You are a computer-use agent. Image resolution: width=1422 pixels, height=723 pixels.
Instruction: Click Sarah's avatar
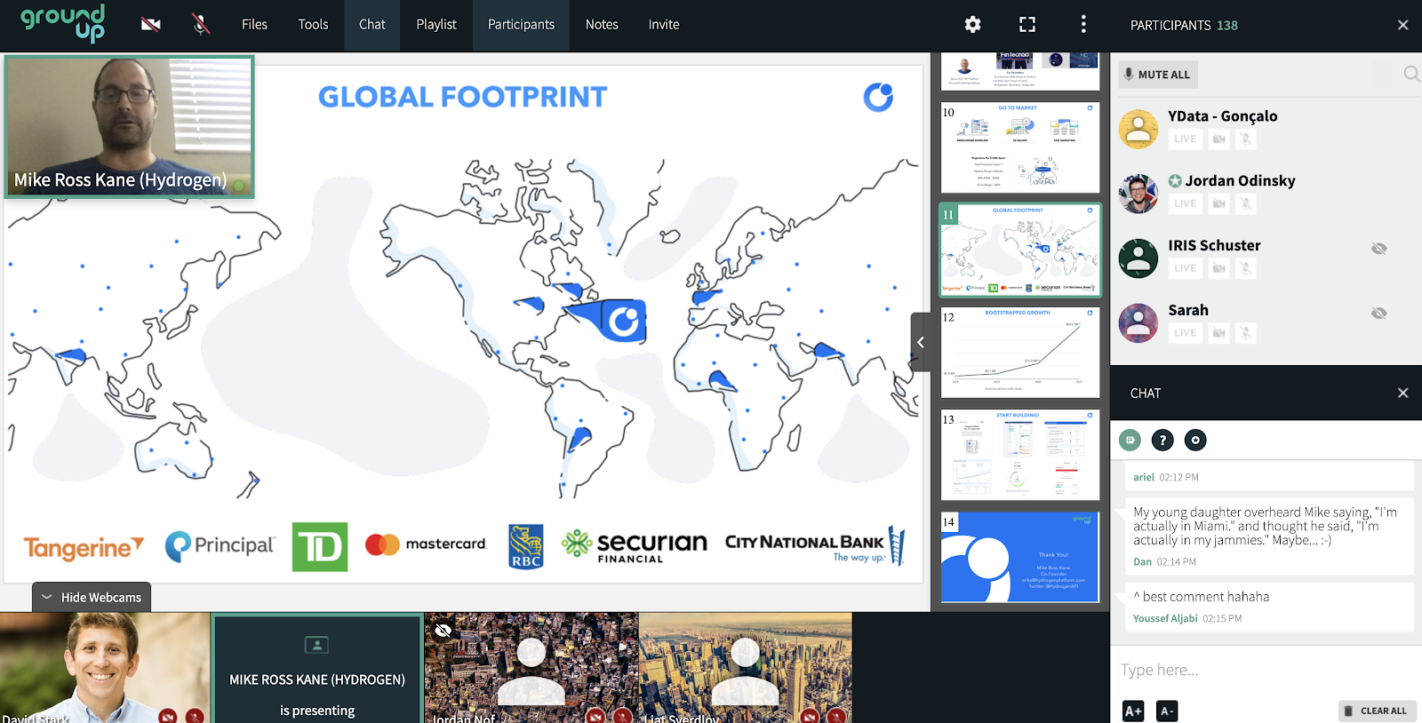(1138, 323)
